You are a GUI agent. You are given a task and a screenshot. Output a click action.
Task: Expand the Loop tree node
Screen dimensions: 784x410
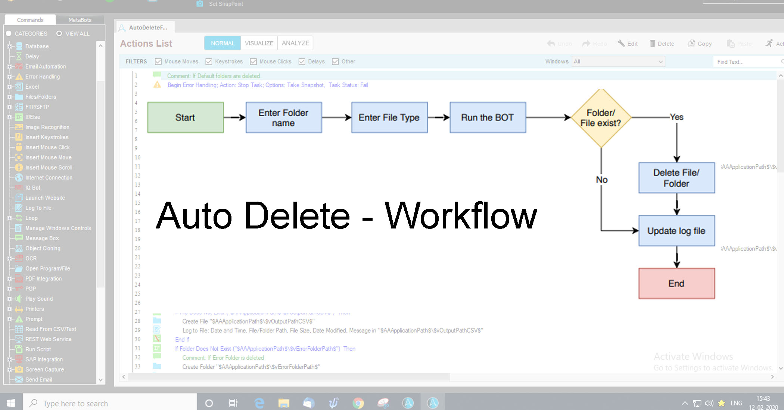pos(9,218)
